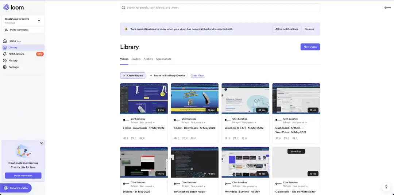394x195 pixels.
Task: Open History in the sidebar
Action: click(23, 60)
